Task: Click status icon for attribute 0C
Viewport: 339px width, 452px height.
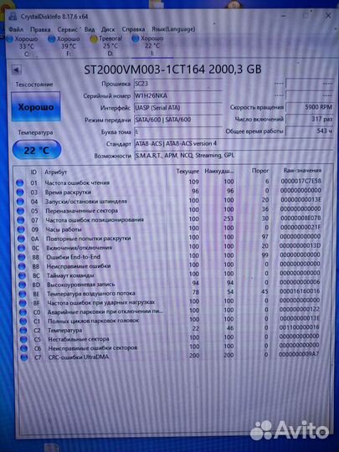Action: [21, 248]
